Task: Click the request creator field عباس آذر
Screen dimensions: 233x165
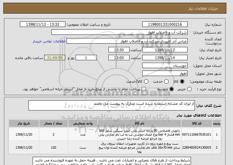Action: [127, 41]
